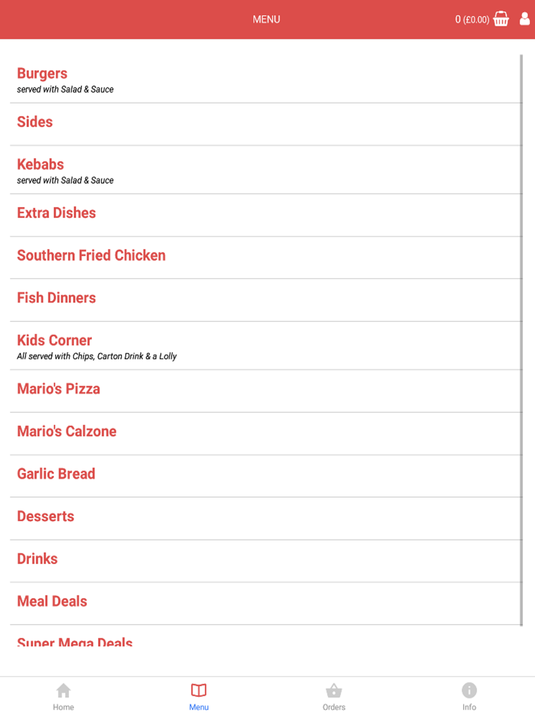Image resolution: width=535 pixels, height=713 pixels.
Task: Expand the Burgers category
Action: point(266,80)
